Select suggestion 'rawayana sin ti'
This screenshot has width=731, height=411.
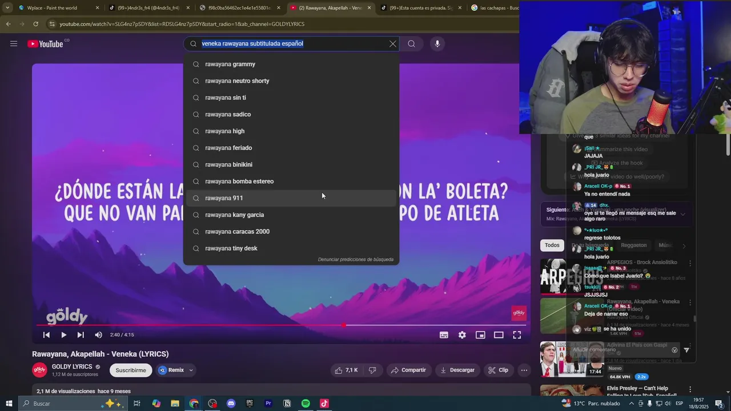click(291, 98)
